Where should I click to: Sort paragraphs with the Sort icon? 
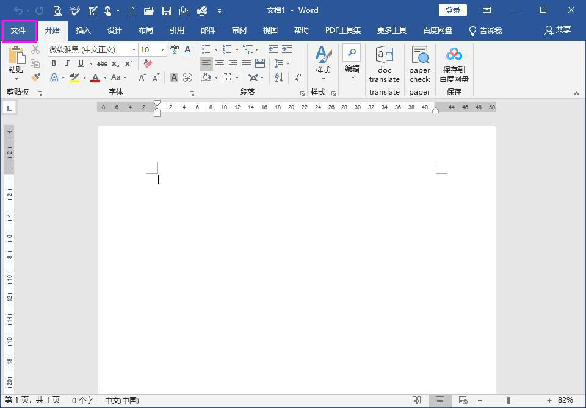click(x=279, y=78)
